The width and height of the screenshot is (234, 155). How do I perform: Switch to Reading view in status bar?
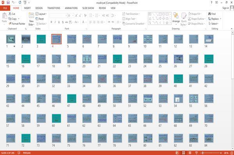click(x=190, y=153)
